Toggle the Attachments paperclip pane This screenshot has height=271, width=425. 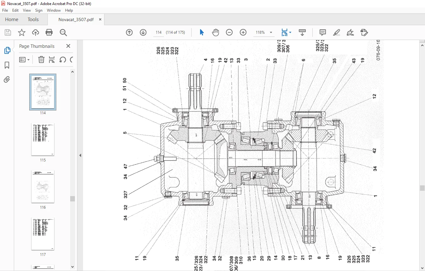[7, 80]
